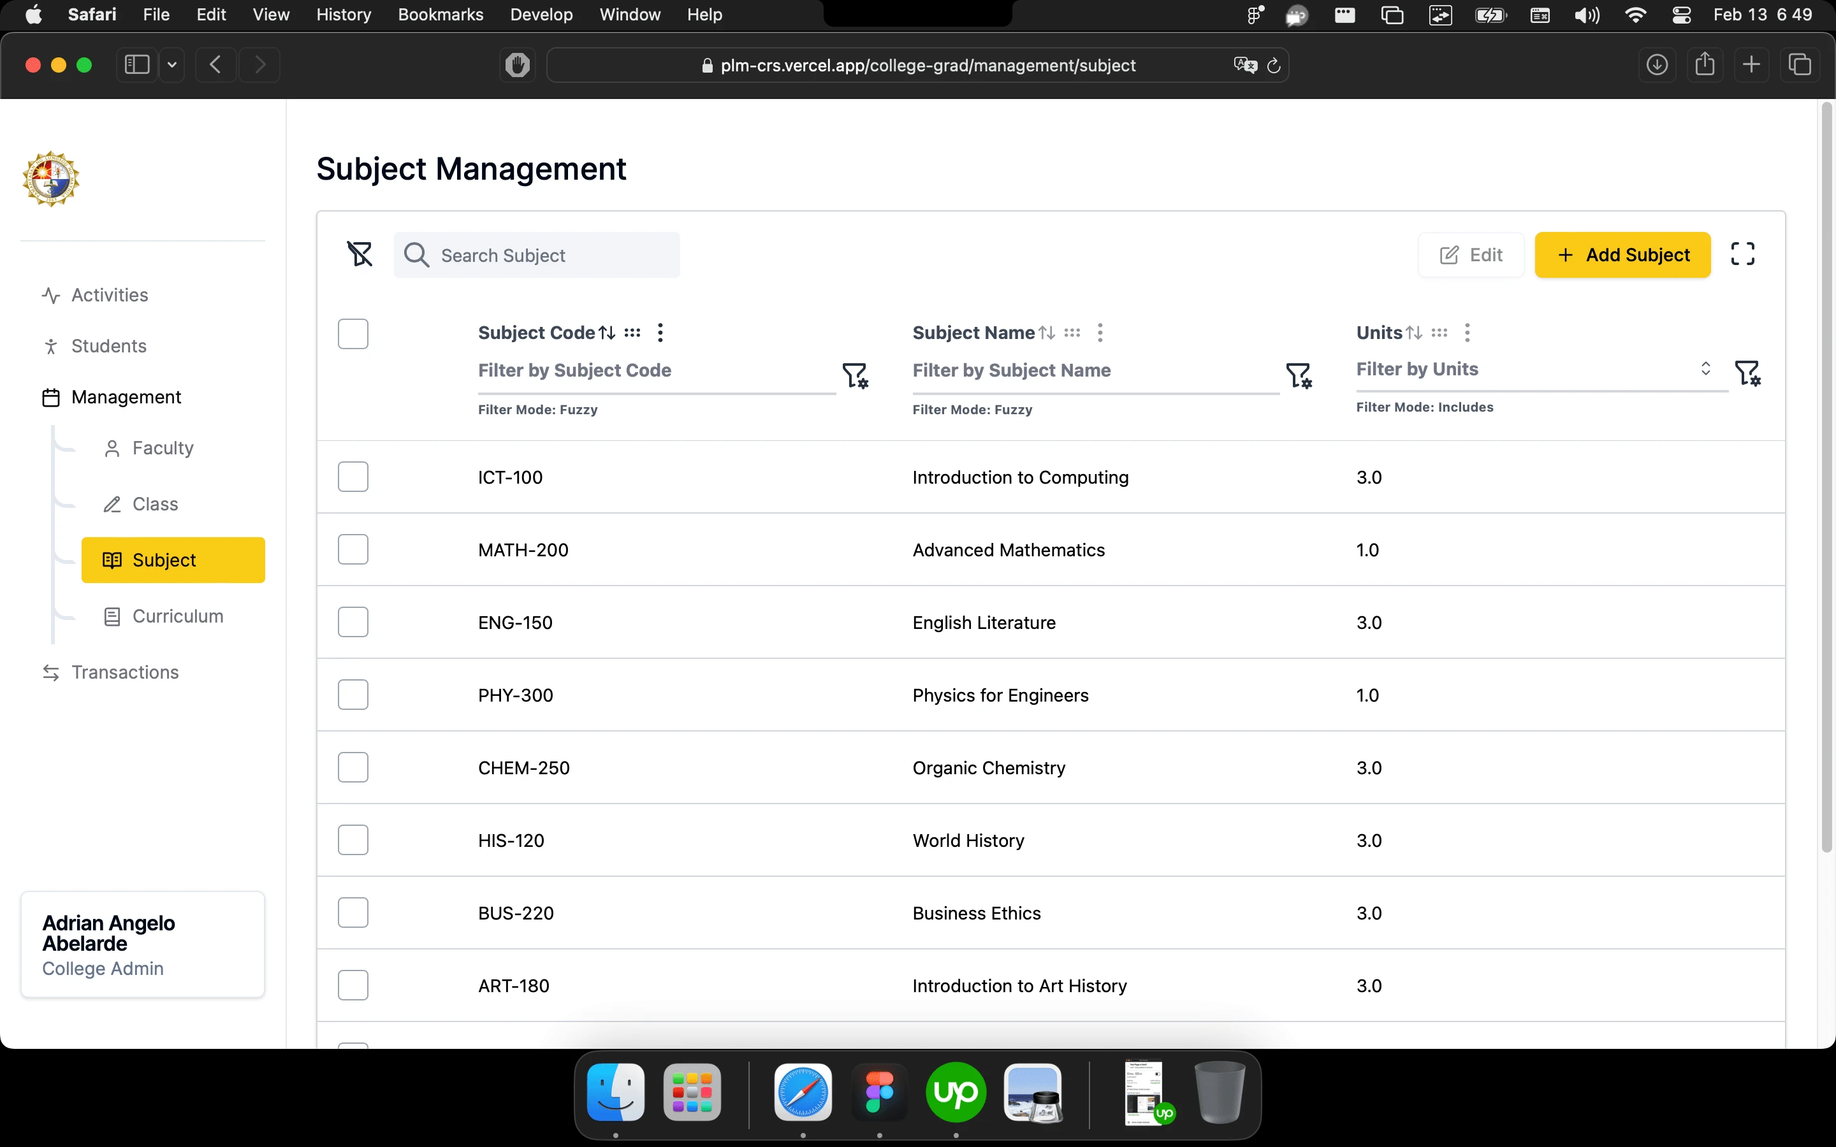The width and height of the screenshot is (1836, 1147).
Task: Expand the Filter by Units dropdown
Action: pos(1705,369)
